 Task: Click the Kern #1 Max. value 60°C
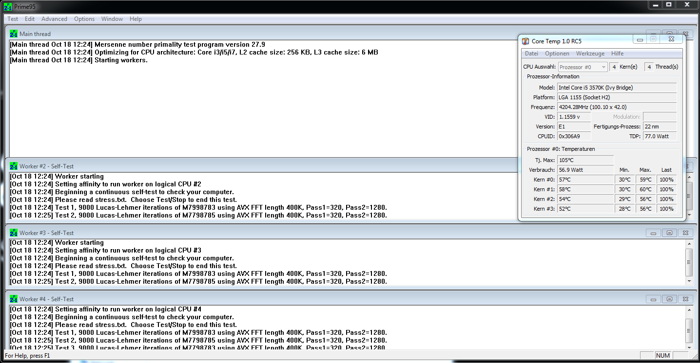pos(645,189)
